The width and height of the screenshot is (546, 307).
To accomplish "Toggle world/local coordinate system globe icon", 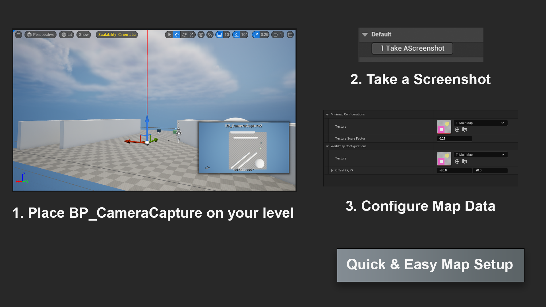I will [x=201, y=35].
